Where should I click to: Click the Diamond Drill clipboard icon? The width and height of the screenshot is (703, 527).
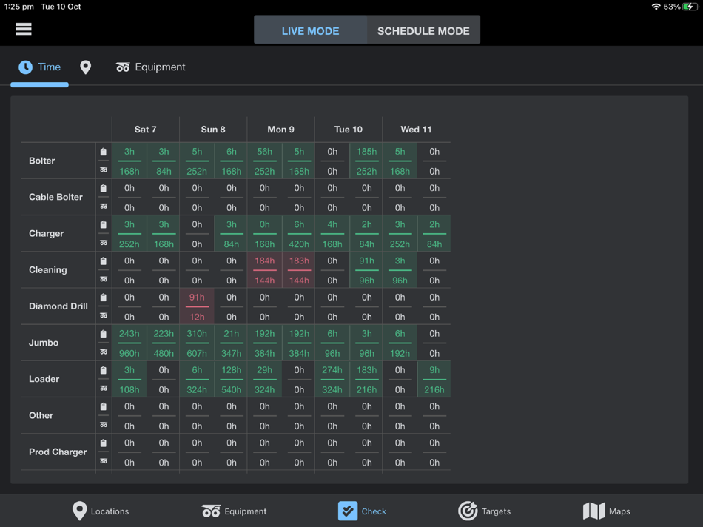click(104, 297)
